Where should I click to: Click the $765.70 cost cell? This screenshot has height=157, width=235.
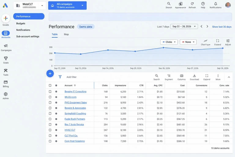tap(181, 130)
